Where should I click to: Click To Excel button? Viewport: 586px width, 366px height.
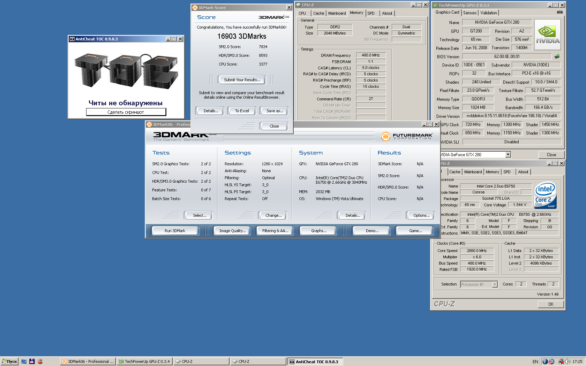coord(242,111)
